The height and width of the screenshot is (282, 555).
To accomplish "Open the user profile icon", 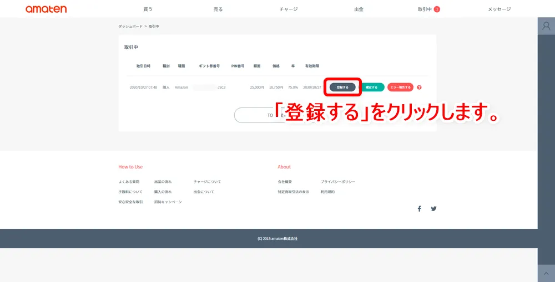I will pyautogui.click(x=546, y=26).
